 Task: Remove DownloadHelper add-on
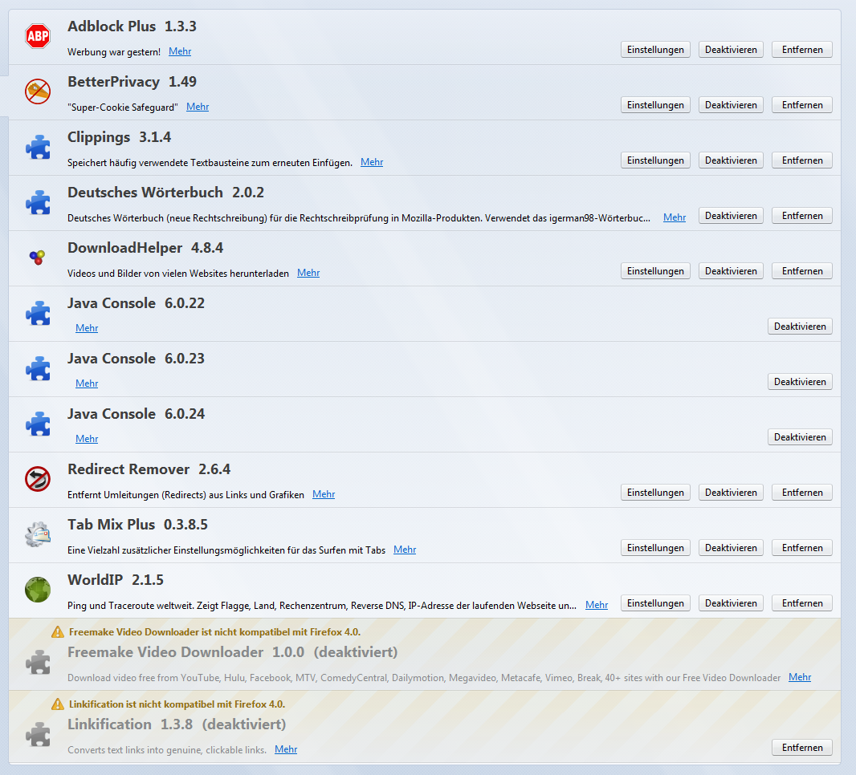click(x=802, y=271)
